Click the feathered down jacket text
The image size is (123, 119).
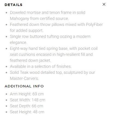(x=30, y=60)
